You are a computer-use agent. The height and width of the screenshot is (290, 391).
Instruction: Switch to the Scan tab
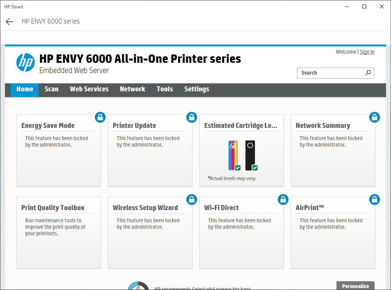coord(51,89)
